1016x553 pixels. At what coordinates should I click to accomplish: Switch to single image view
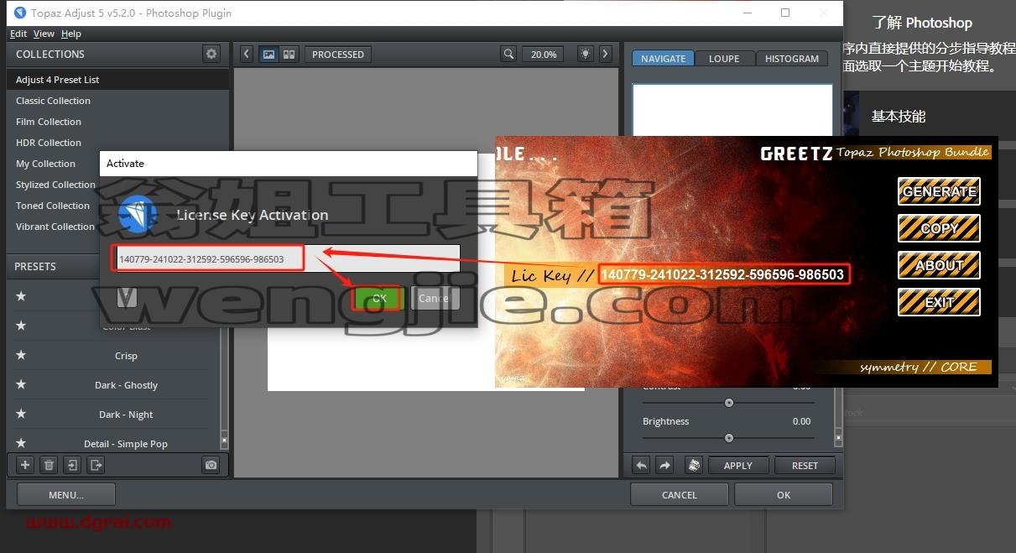click(268, 54)
